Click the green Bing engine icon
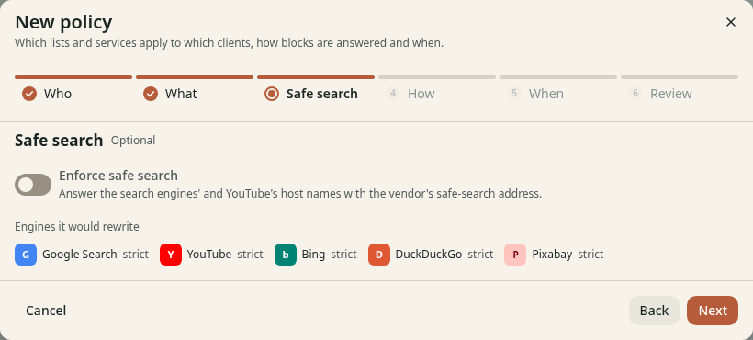Viewport: 753px width, 340px height. (x=286, y=255)
